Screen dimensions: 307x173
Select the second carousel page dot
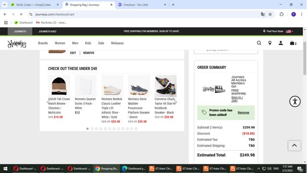tap(92, 129)
